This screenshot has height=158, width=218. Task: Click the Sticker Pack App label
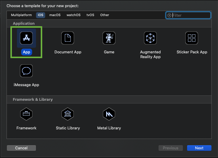[x=192, y=52]
